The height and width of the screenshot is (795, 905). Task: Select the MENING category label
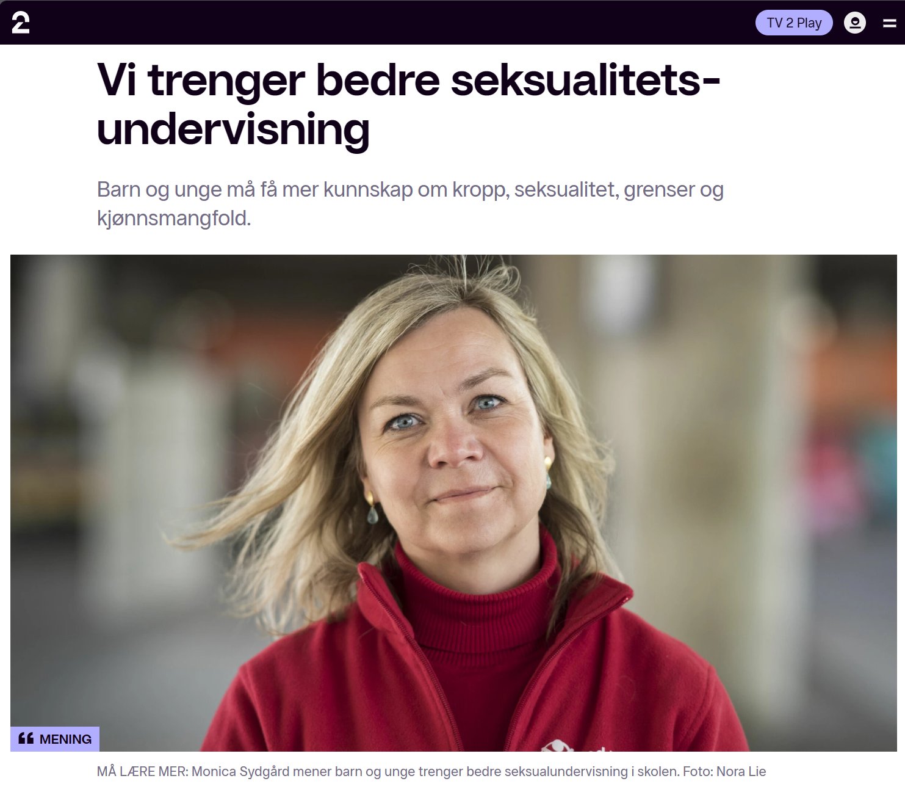pos(55,739)
